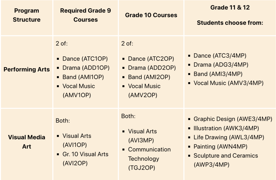Click Drama (ADD1OP) list item
This screenshot has height=180, width=276.
point(86,68)
